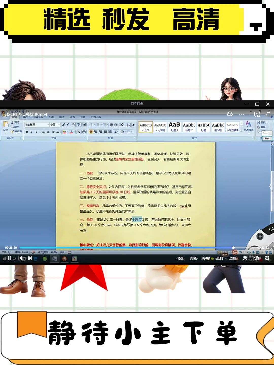Toggle Bold formatting
This screenshot has height=365, width=274.
tap(27, 132)
